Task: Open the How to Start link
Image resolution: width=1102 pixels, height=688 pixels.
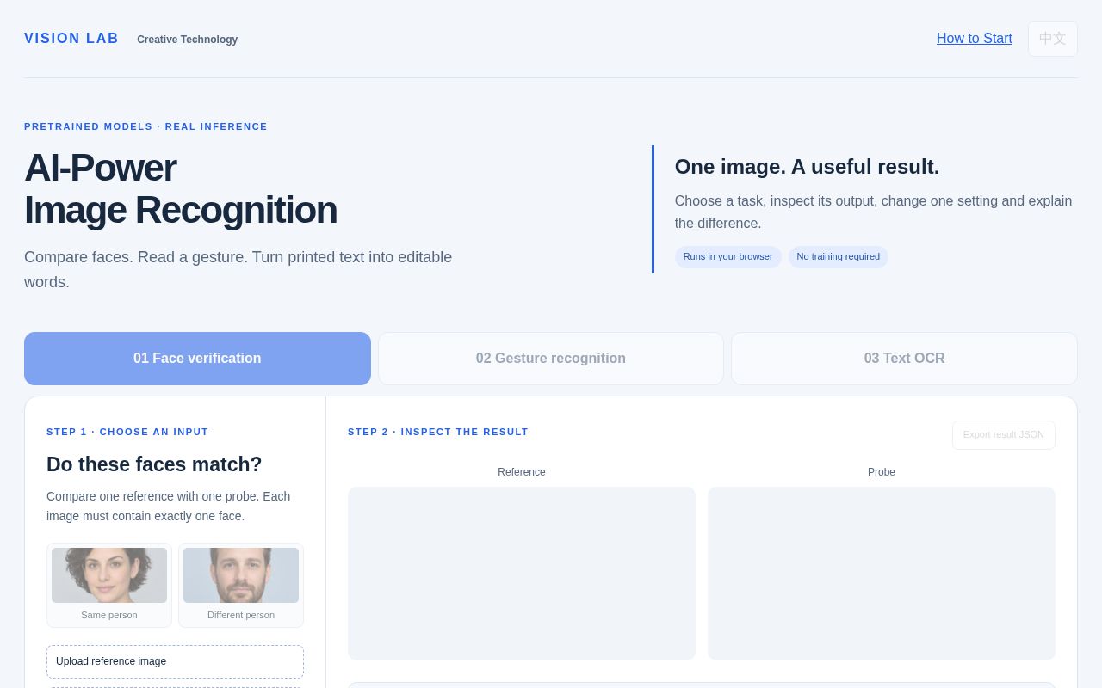Action: tap(974, 39)
